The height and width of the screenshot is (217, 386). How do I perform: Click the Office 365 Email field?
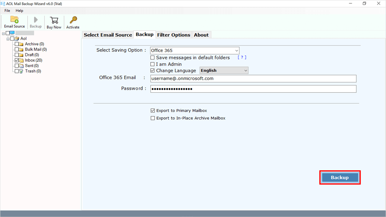click(253, 78)
